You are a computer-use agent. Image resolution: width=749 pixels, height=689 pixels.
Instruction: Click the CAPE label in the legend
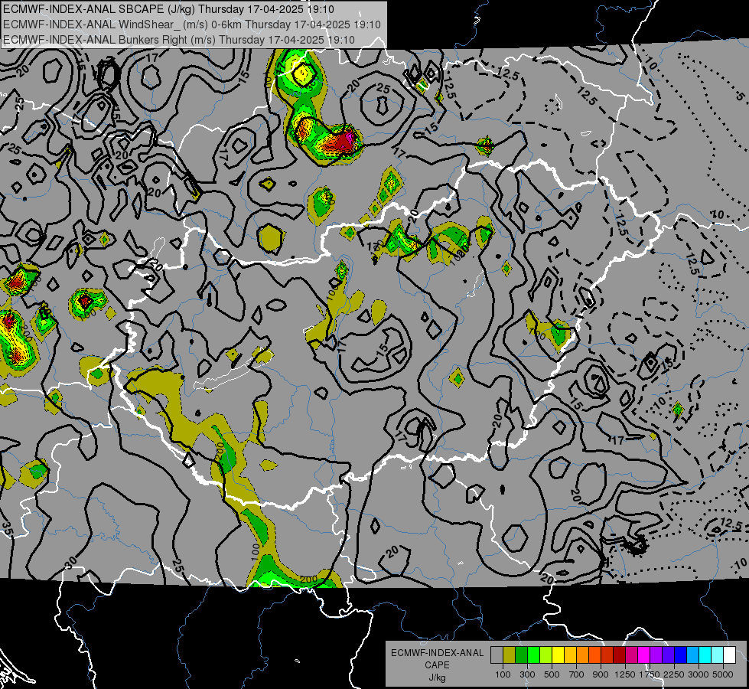tap(437, 665)
